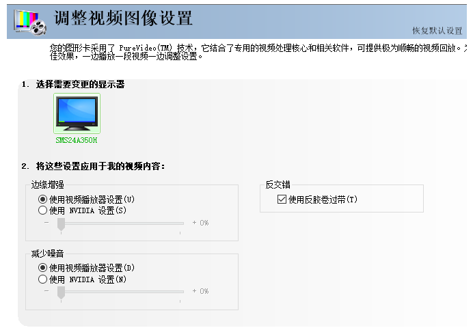Click the 调整视频图像设置 page title
Image resolution: width=473 pixels, height=328 pixels.
pyautogui.click(x=123, y=18)
